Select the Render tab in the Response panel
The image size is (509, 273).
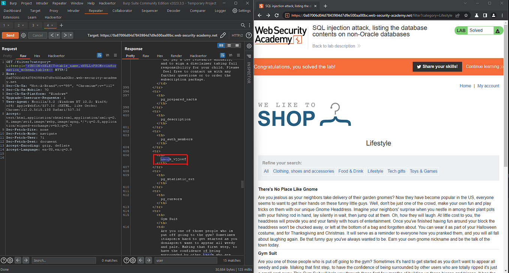coord(176,55)
